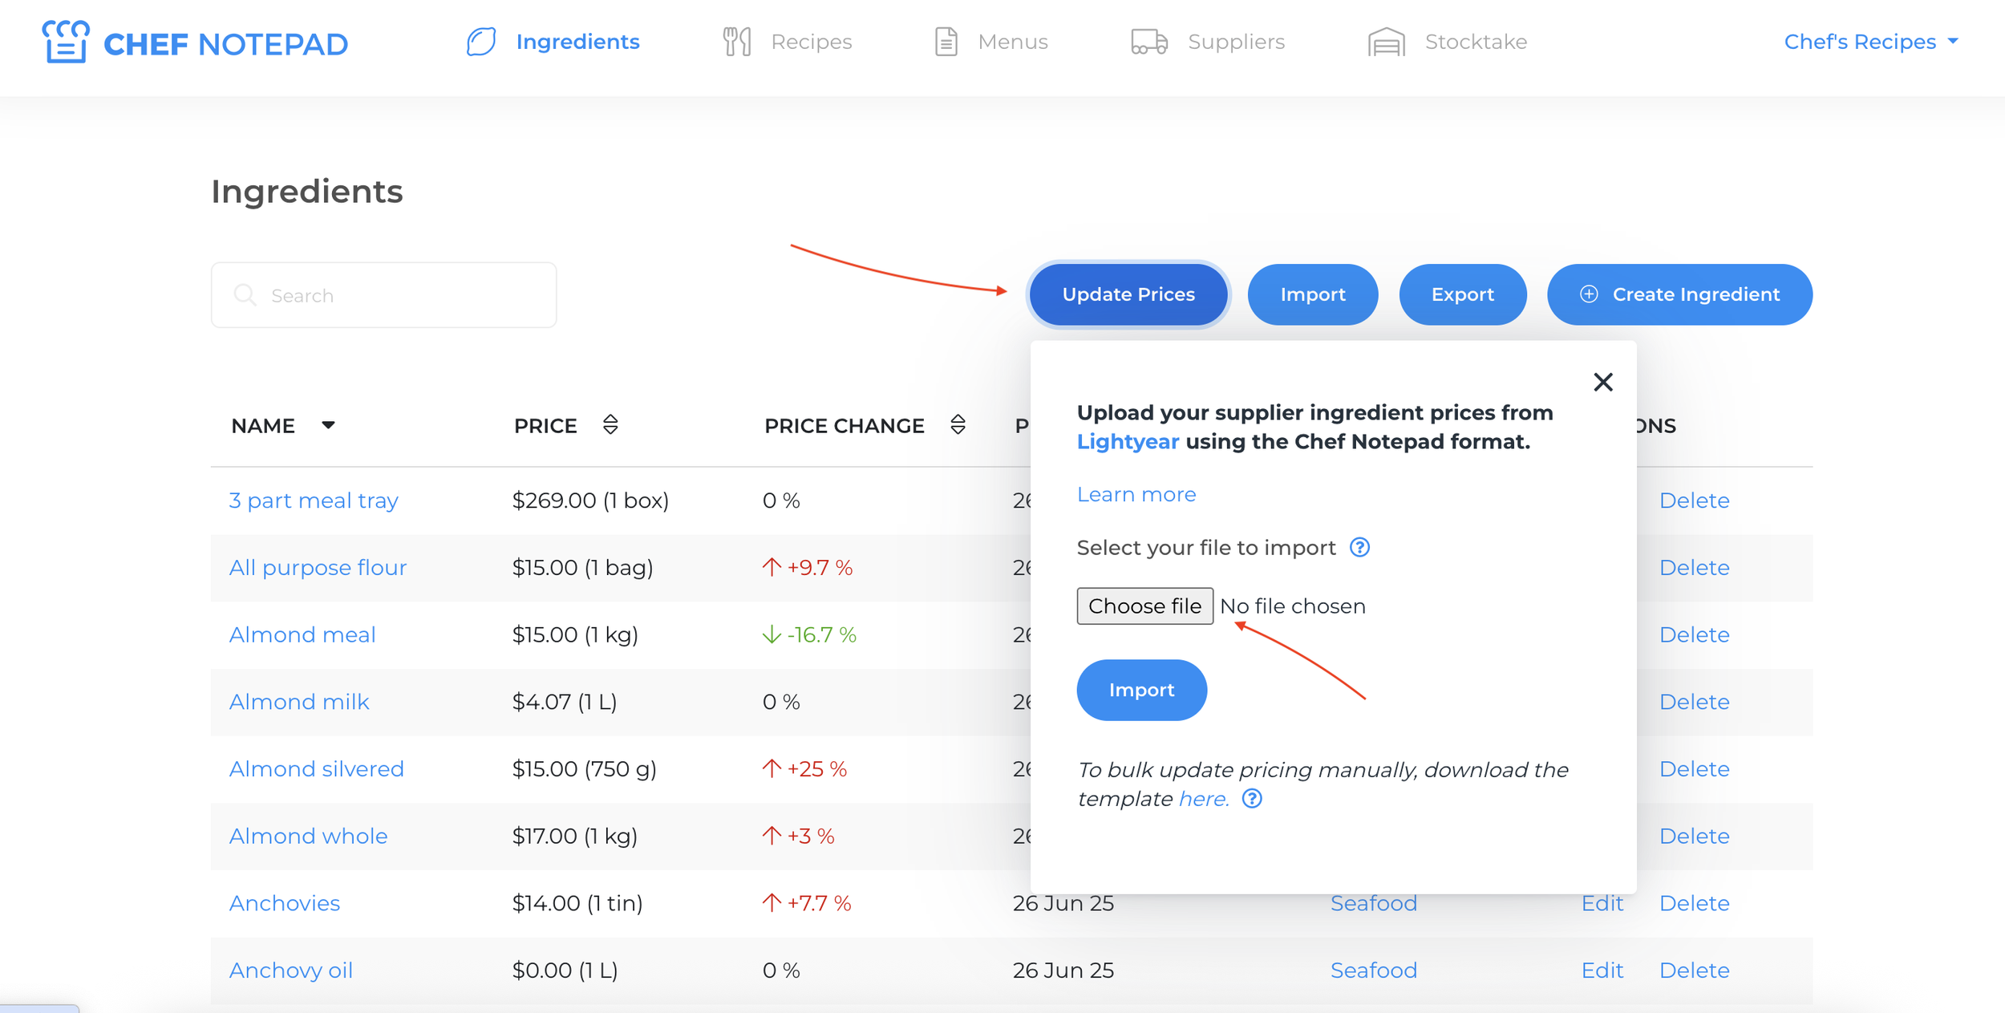Click the leaf icon beside Ingredients

click(481, 42)
